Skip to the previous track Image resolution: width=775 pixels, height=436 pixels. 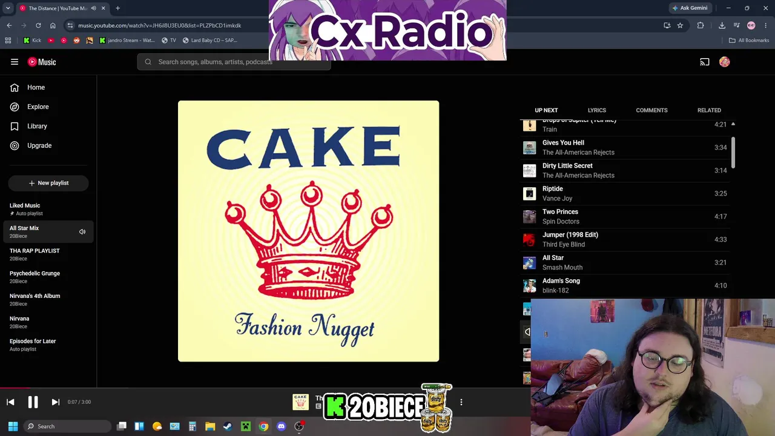click(x=10, y=402)
